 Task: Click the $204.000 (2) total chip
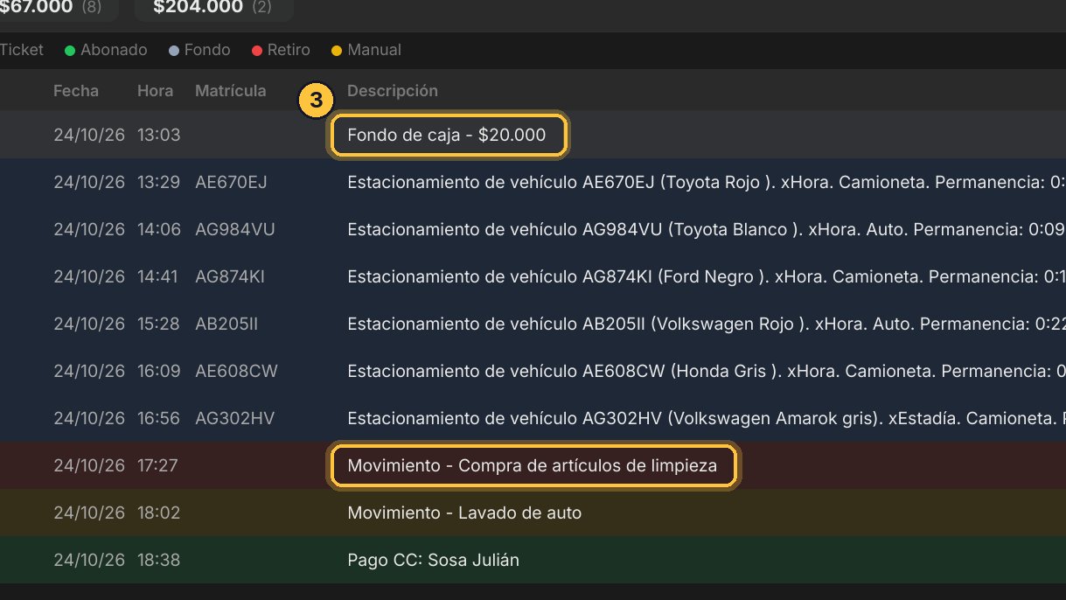213,8
